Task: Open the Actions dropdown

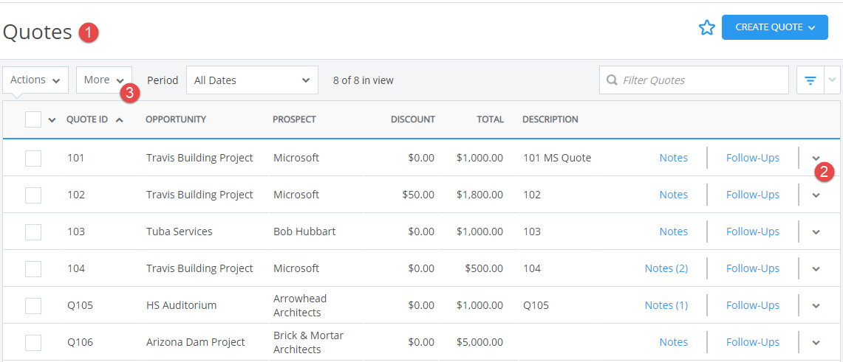Action: [x=35, y=80]
